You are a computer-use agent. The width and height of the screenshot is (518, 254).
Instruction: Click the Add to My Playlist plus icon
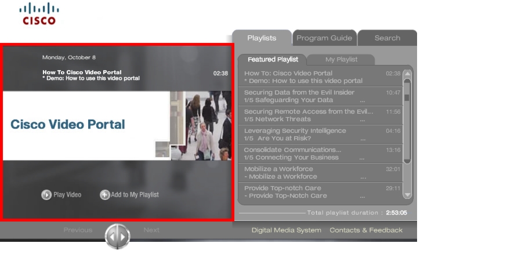[105, 195]
